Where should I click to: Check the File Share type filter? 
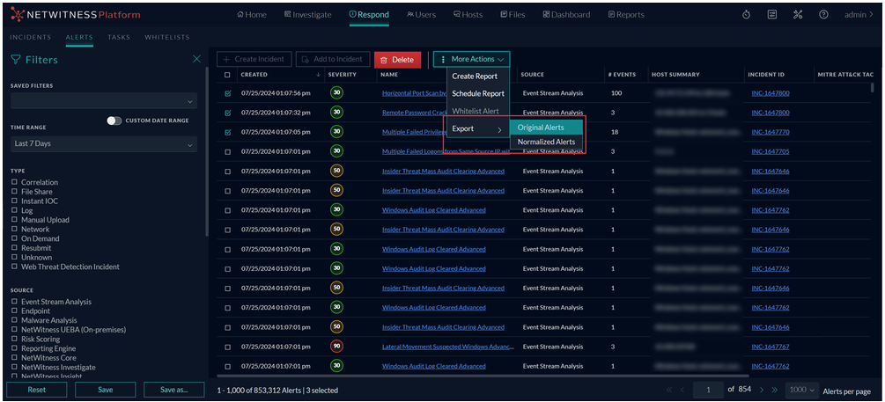[13, 192]
